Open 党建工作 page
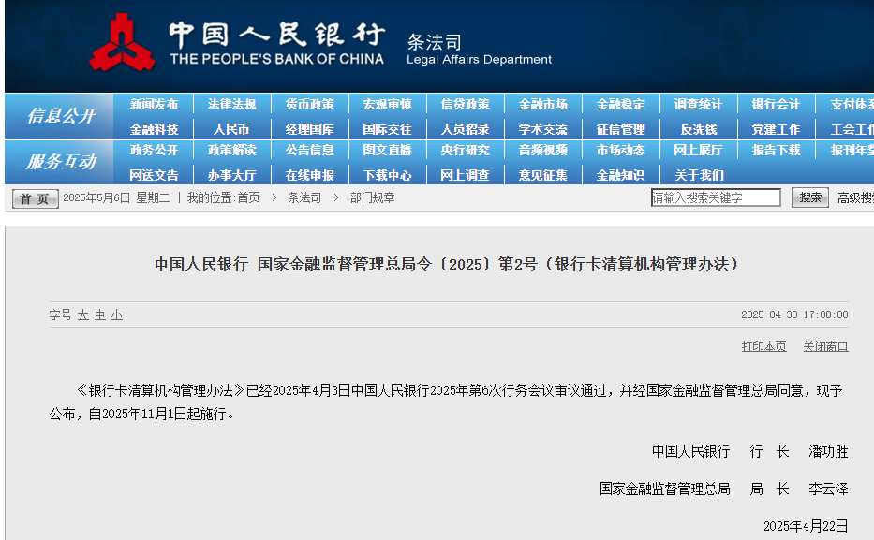The width and height of the screenshot is (874, 540). (776, 129)
